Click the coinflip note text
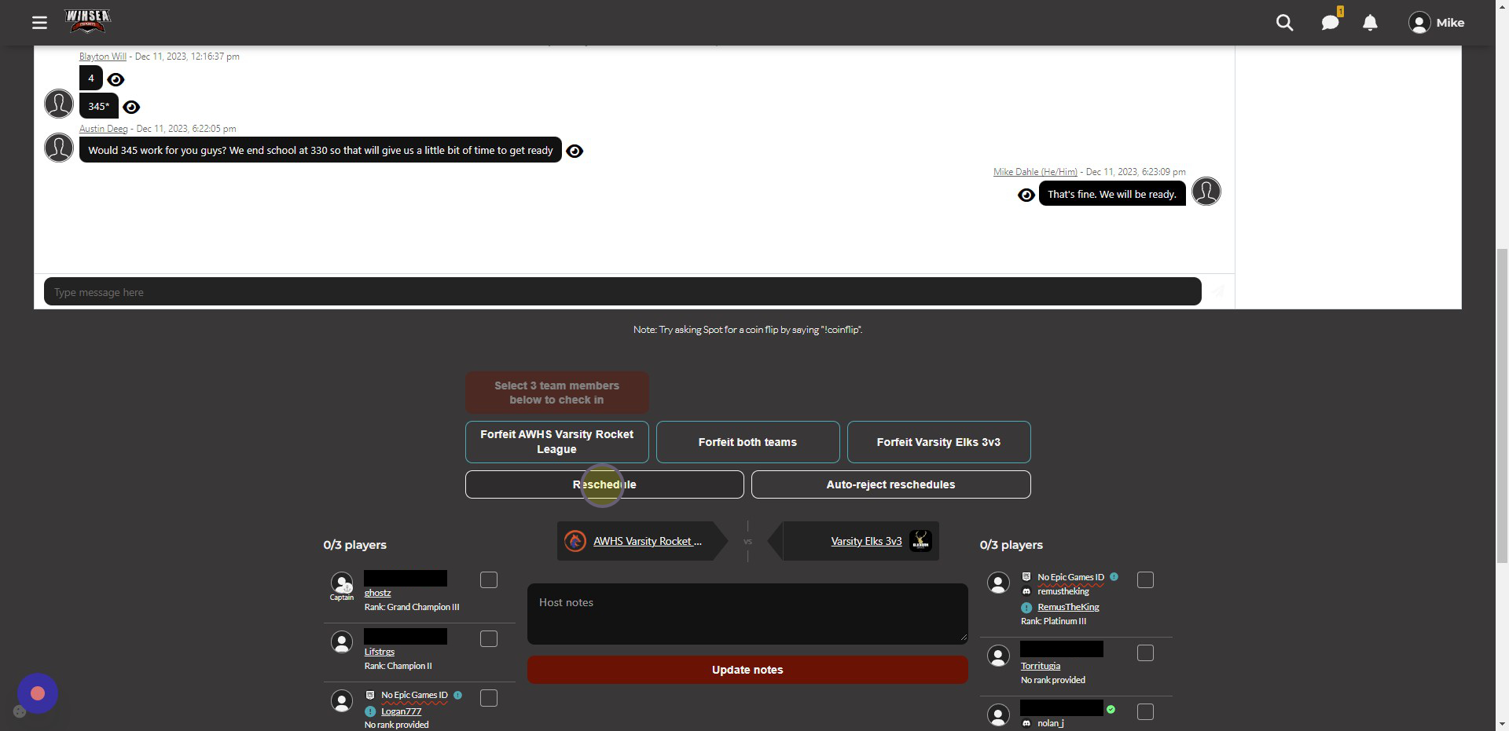The image size is (1509, 731). [x=747, y=330]
